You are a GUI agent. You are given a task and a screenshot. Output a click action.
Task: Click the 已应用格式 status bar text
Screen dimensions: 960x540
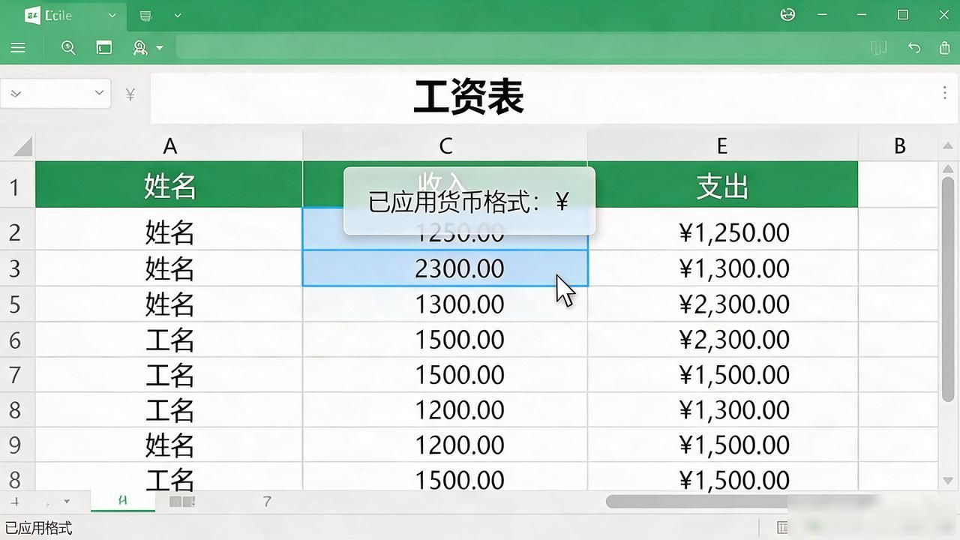pos(37,528)
